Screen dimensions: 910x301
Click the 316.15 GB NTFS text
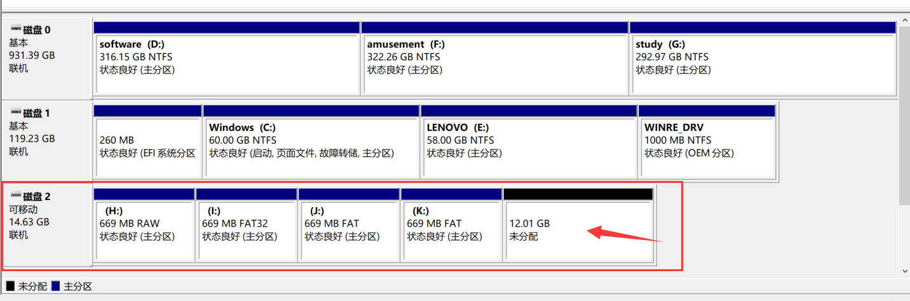point(136,57)
